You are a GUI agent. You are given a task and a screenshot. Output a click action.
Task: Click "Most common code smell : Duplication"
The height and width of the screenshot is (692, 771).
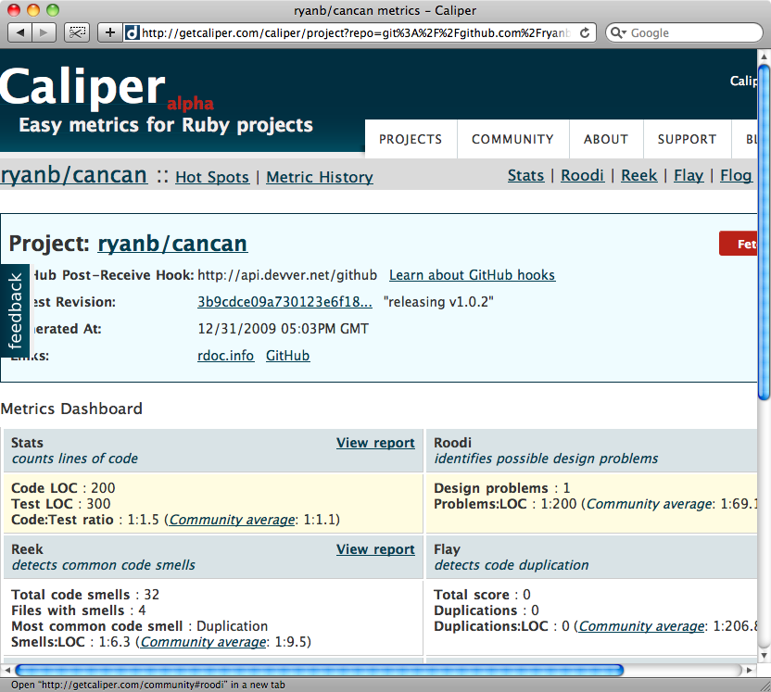point(140,626)
